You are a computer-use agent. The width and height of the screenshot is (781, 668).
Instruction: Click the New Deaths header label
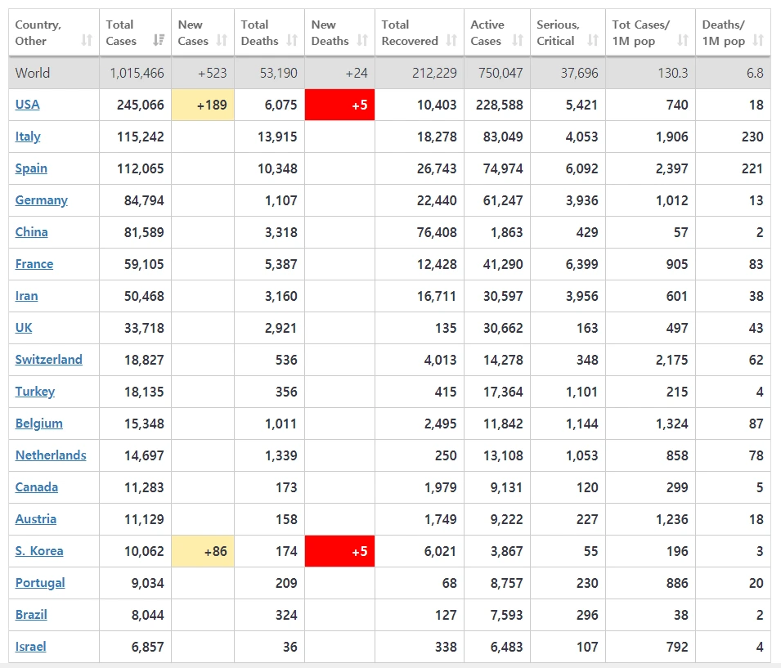pos(330,33)
